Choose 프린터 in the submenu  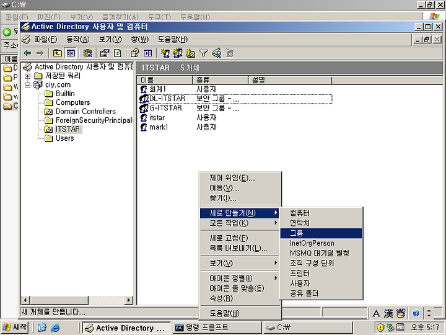pyautogui.click(x=321, y=274)
